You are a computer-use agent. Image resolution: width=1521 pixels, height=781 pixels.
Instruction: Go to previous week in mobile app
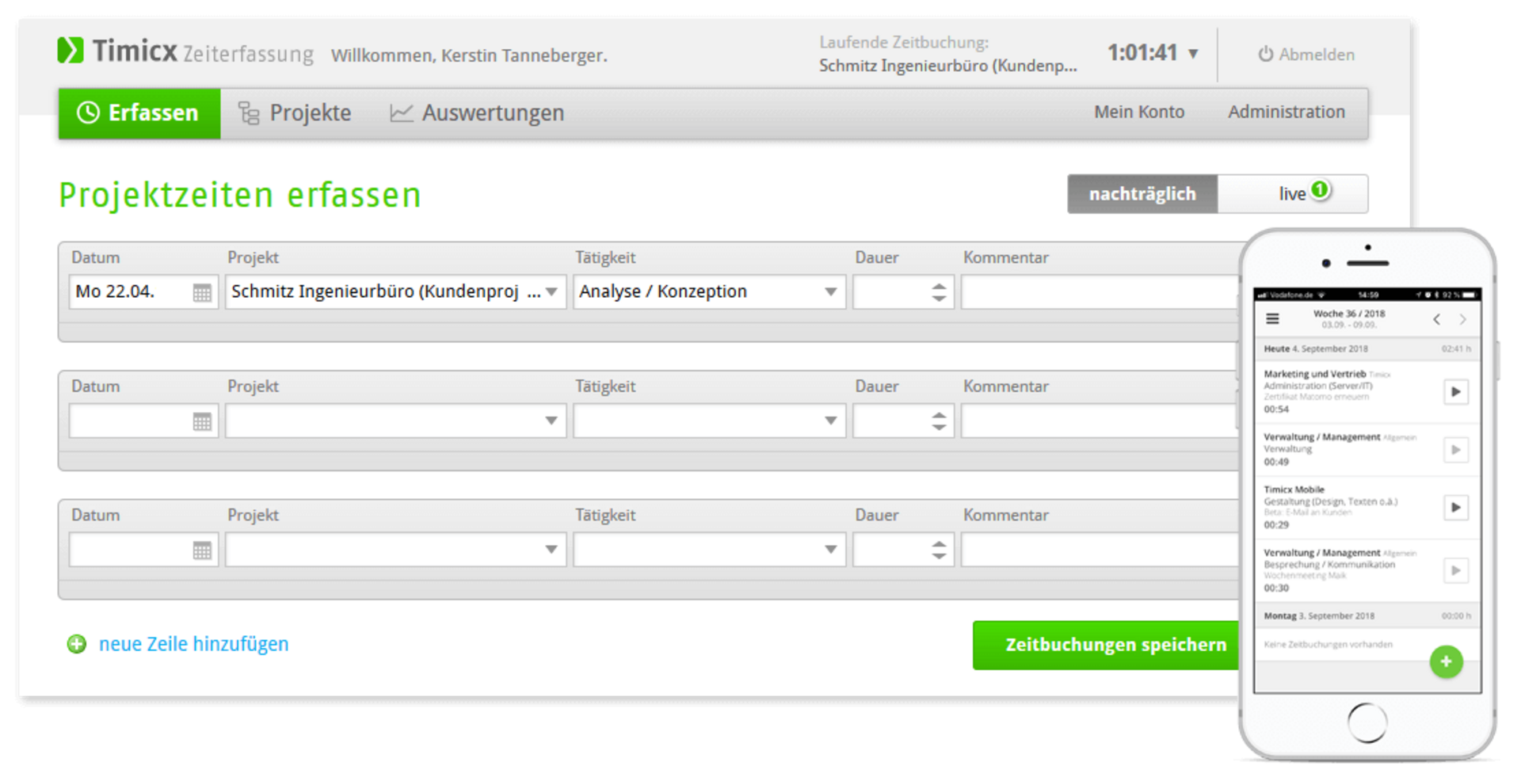point(1436,319)
